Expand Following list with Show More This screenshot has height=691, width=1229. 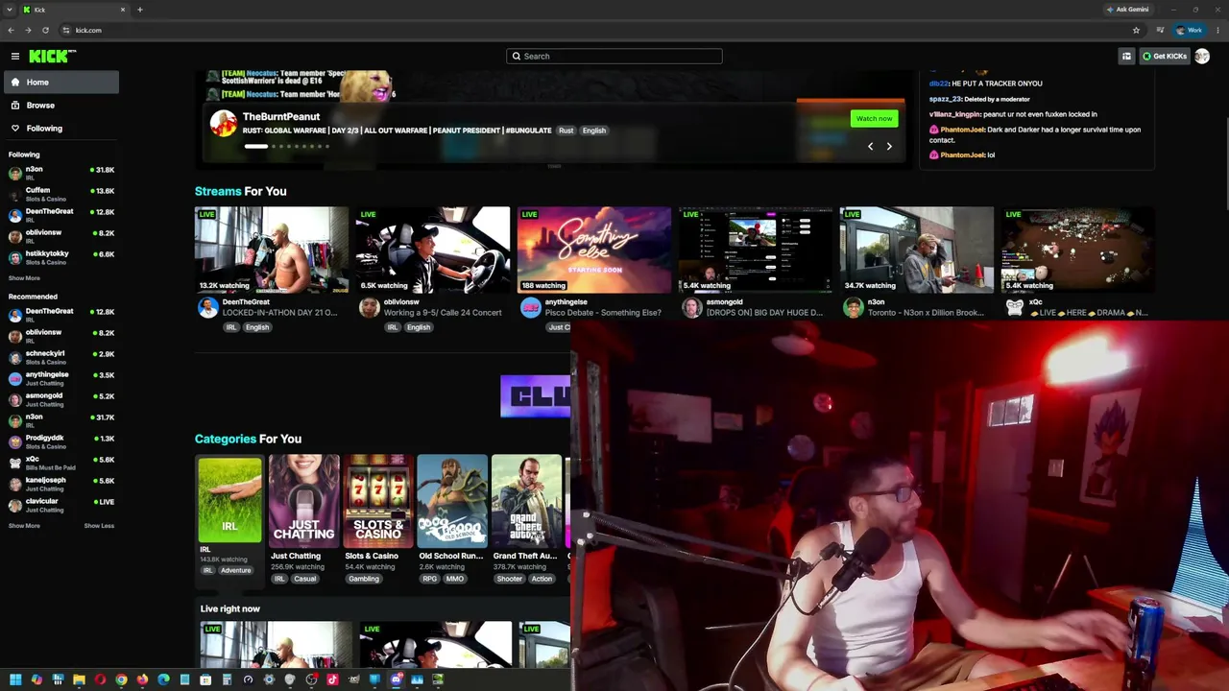coord(24,278)
